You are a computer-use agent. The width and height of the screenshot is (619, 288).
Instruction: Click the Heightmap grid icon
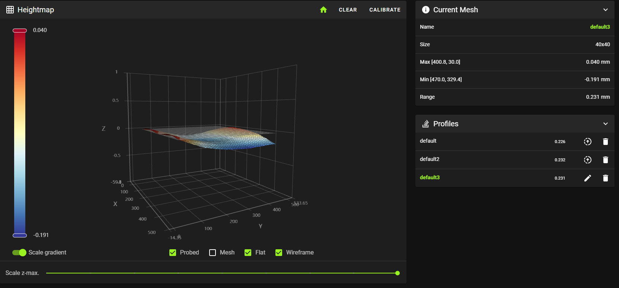pyautogui.click(x=10, y=10)
